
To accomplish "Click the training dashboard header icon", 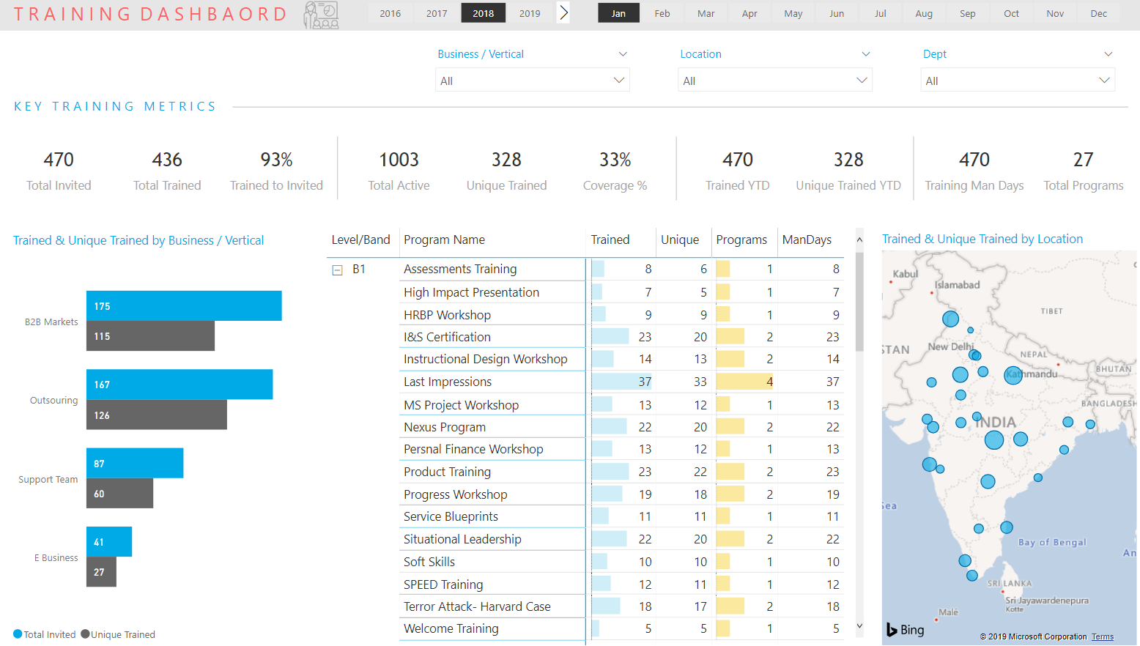I will (321, 15).
